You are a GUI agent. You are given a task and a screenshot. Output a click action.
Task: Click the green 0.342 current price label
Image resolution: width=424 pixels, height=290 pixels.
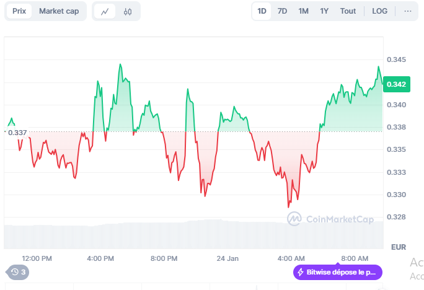click(x=396, y=84)
